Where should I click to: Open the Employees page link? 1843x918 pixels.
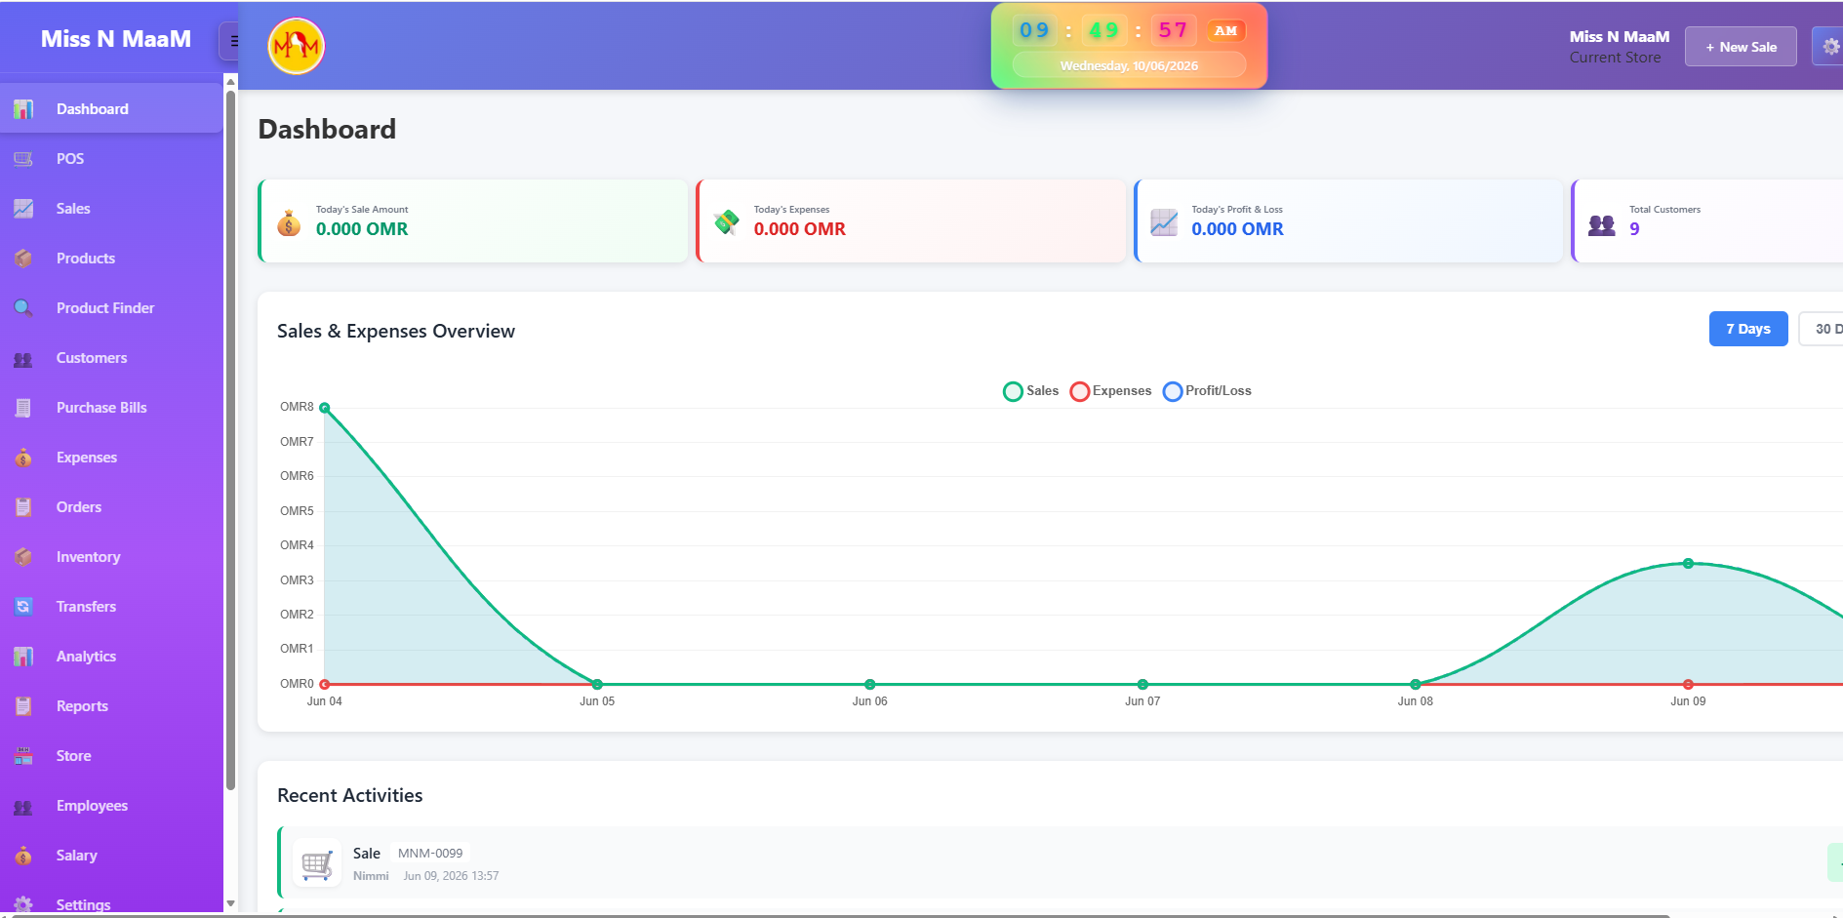(112, 806)
